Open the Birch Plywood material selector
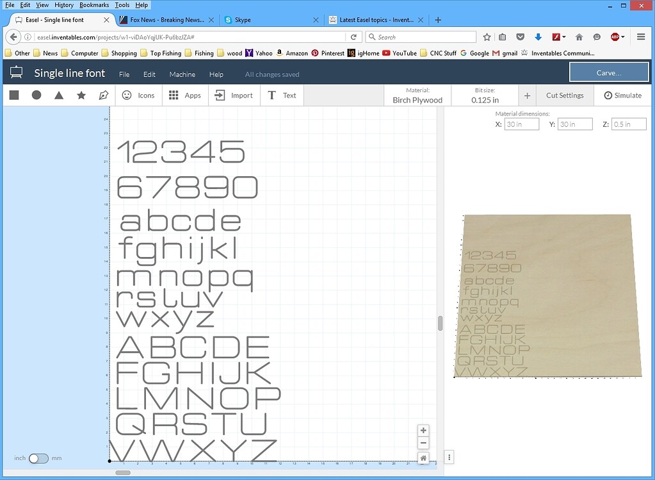Image resolution: width=655 pixels, height=480 pixels. [x=417, y=95]
